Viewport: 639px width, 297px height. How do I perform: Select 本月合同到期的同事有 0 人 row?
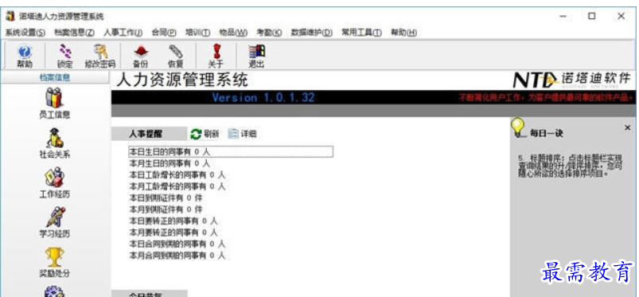[177, 256]
